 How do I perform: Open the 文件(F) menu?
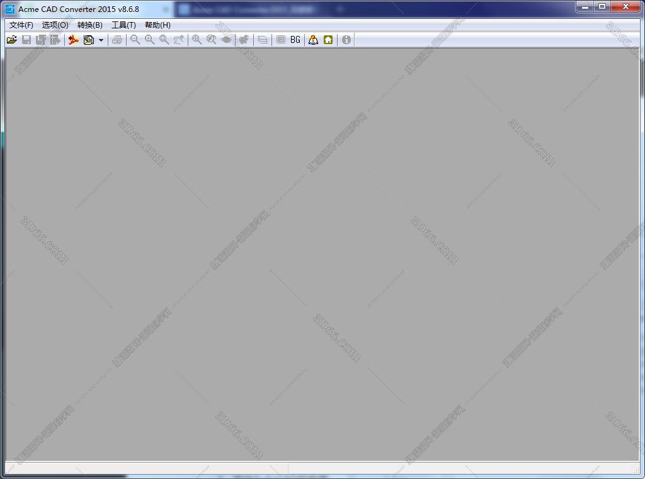tap(21, 25)
